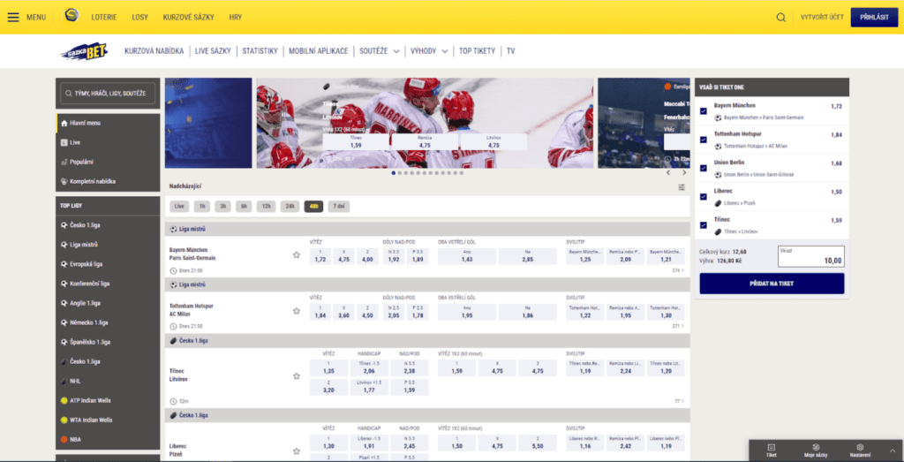Uncheck Třinec in ticket of the day
Screen dimensions: 904x462
703,225
